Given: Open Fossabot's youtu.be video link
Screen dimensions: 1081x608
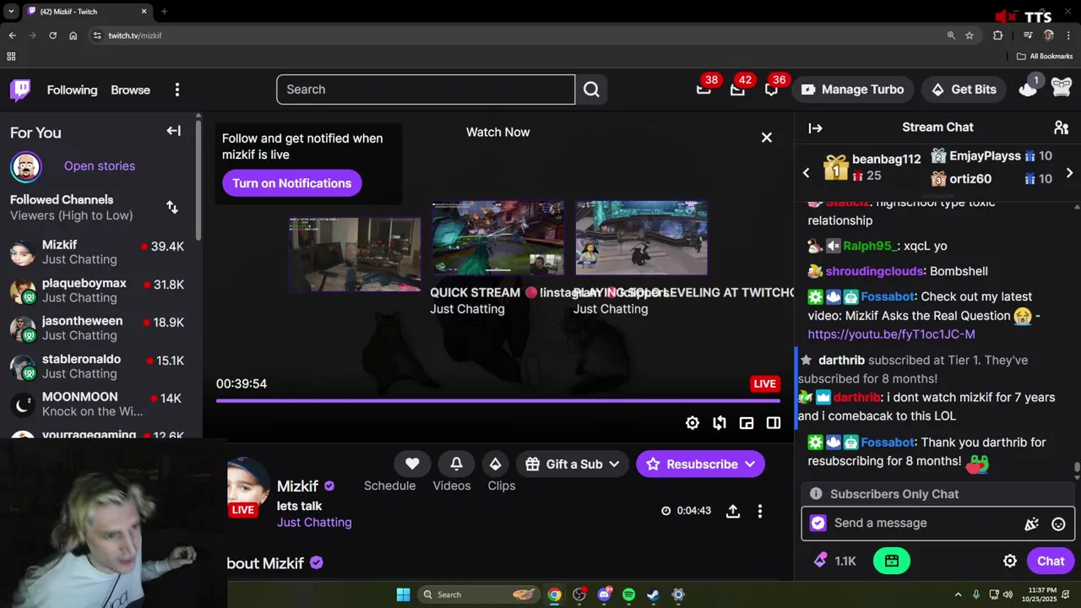Looking at the screenshot, I should click(x=891, y=334).
